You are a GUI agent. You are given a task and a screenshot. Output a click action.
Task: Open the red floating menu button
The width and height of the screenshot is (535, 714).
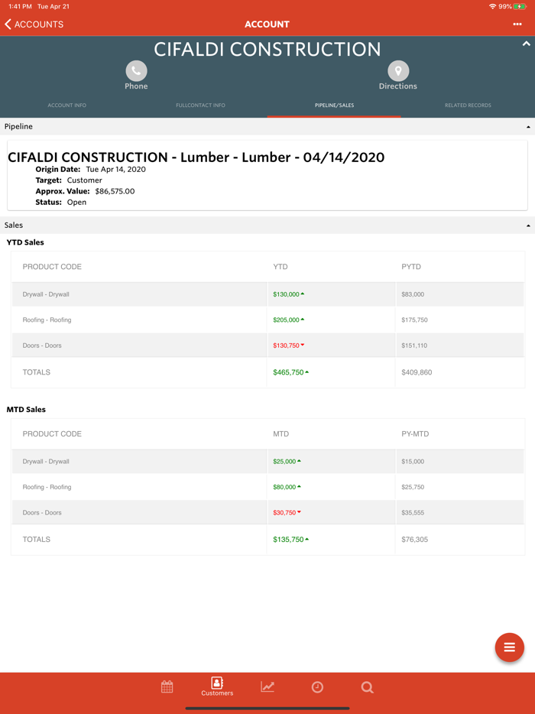(510, 647)
